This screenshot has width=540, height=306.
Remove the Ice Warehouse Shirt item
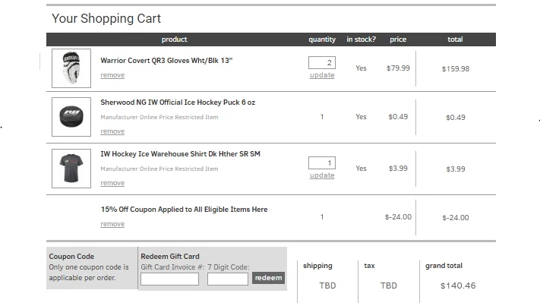112,183
